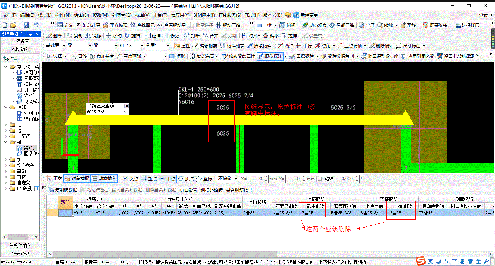Open 二维 view mode dropdown arrow

click(x=275, y=25)
